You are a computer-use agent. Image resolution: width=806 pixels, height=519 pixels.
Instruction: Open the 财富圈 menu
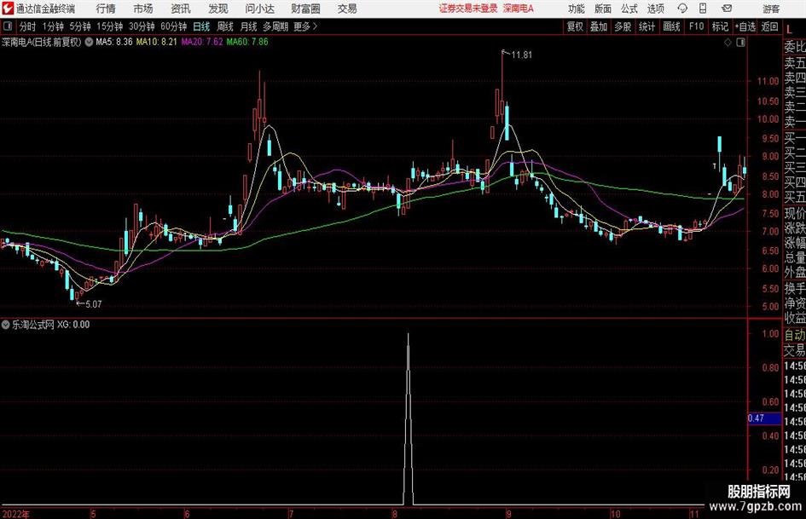(x=305, y=9)
